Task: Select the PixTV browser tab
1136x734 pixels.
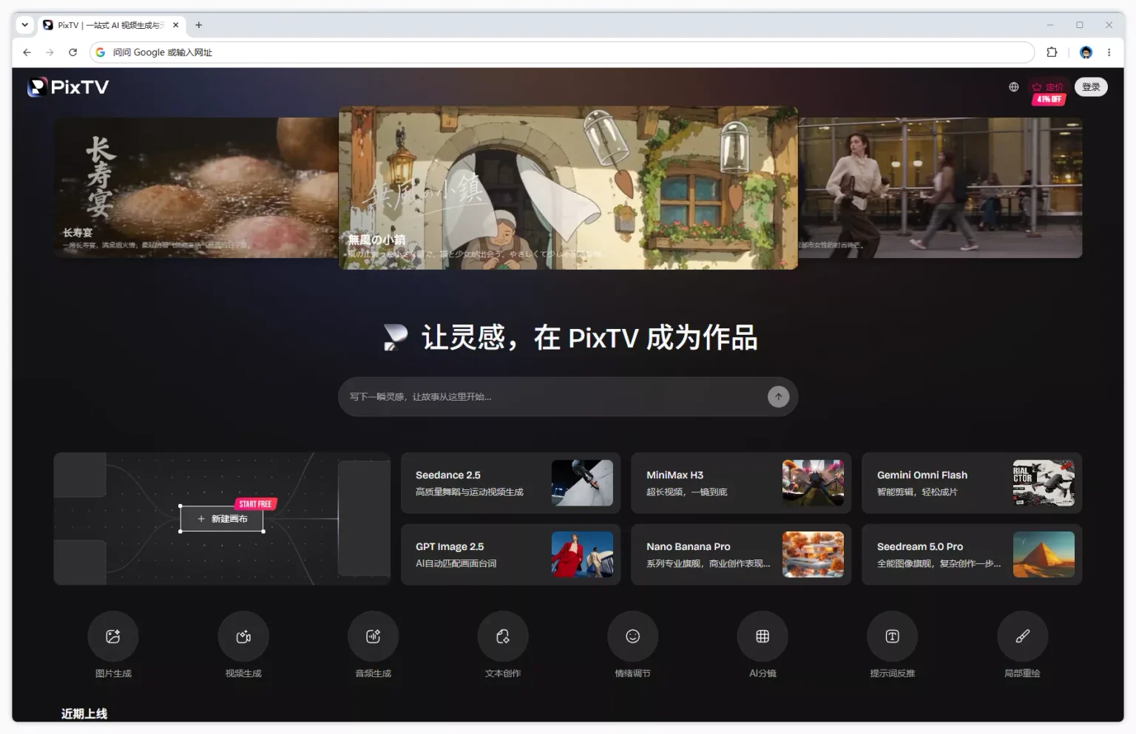Action: 111,25
